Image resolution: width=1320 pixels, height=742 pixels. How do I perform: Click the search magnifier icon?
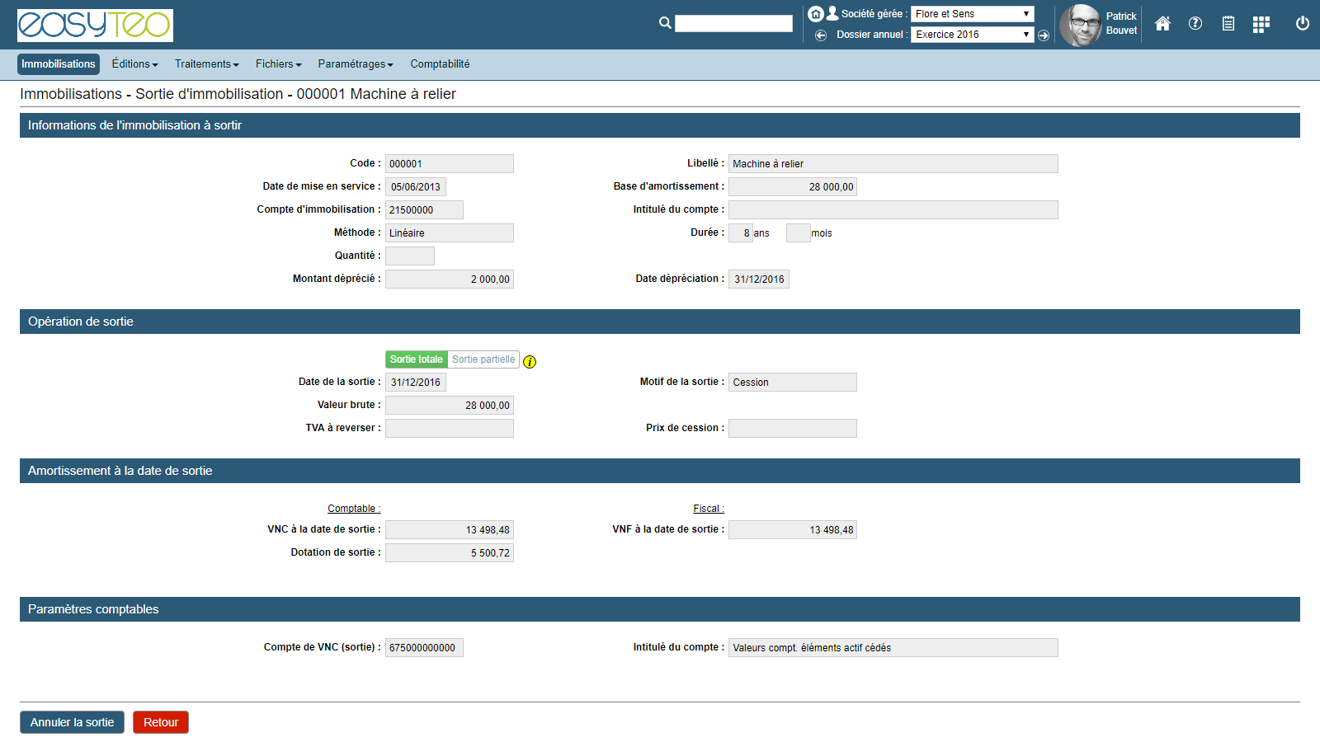665,23
